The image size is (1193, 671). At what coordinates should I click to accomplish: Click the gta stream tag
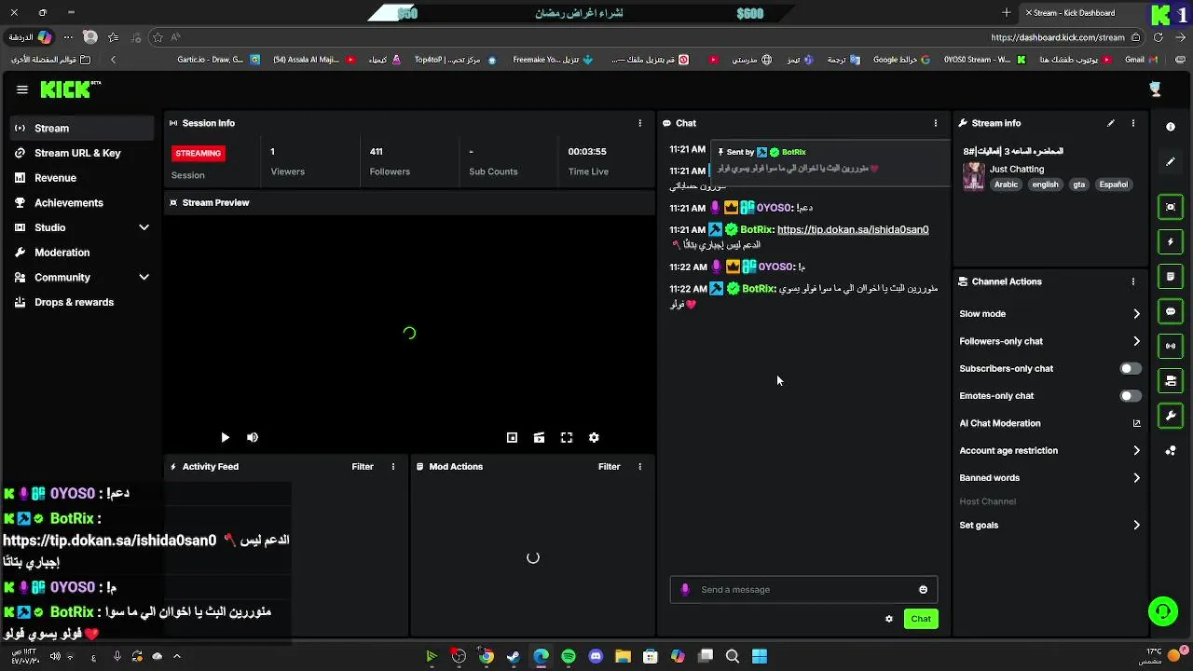pos(1079,185)
